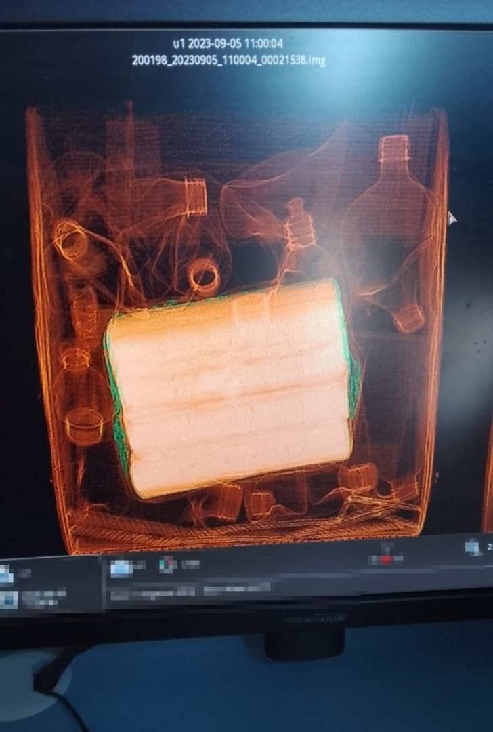
Task: Click the mouse cursor arrow beside scan's right edge
Action: [452, 219]
